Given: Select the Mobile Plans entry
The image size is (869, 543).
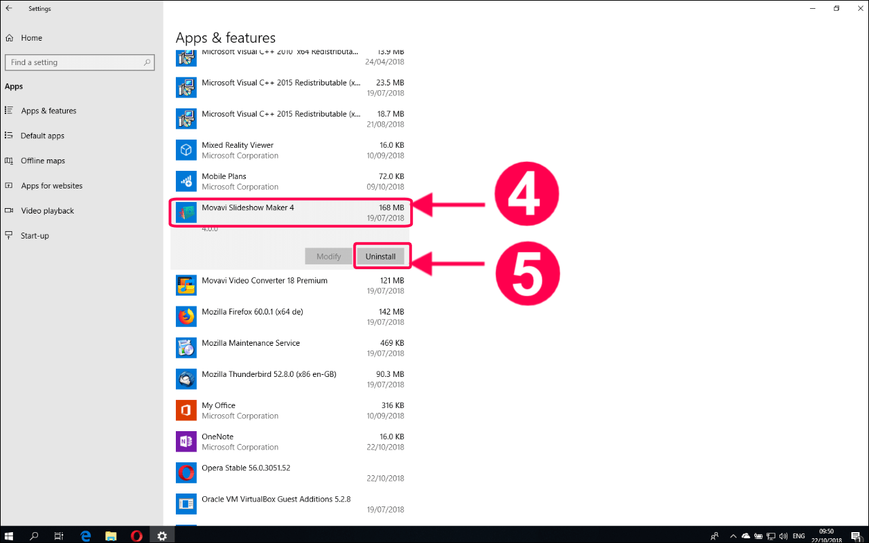Looking at the screenshot, I should [x=290, y=181].
